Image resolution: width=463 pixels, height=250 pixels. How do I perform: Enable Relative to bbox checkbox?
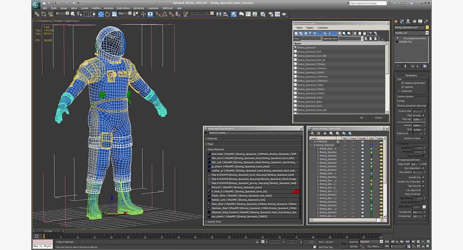(423, 138)
